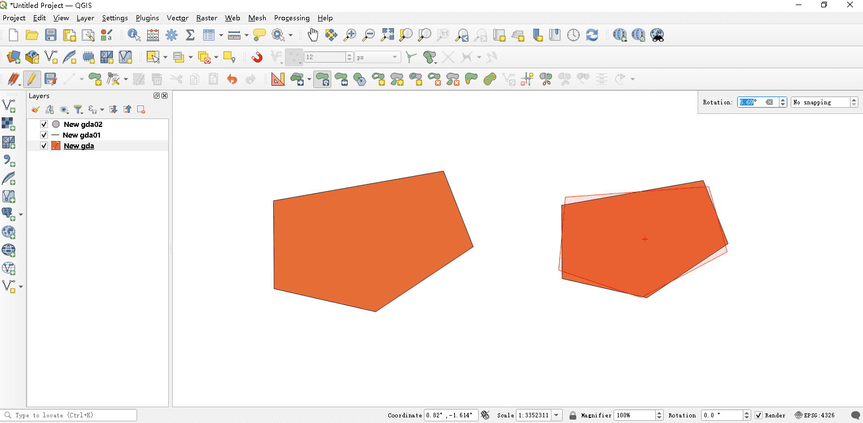Viewport: 863px width, 423px height.
Task: Click the Coordinate input field
Action: (x=451, y=415)
